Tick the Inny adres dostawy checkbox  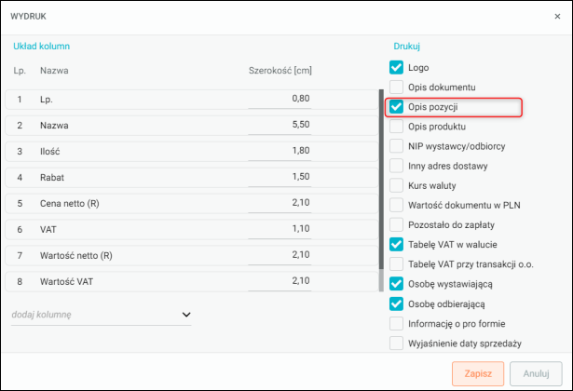[397, 166]
